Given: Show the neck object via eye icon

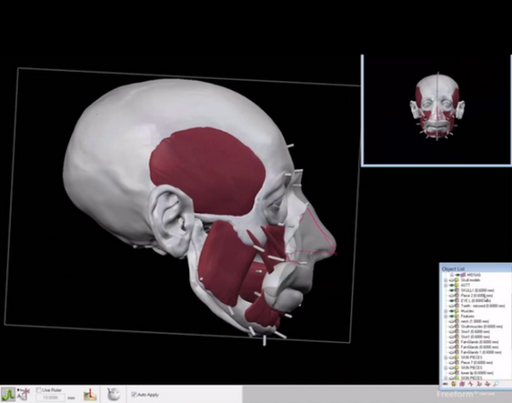Looking at the screenshot, I should coord(452,322).
